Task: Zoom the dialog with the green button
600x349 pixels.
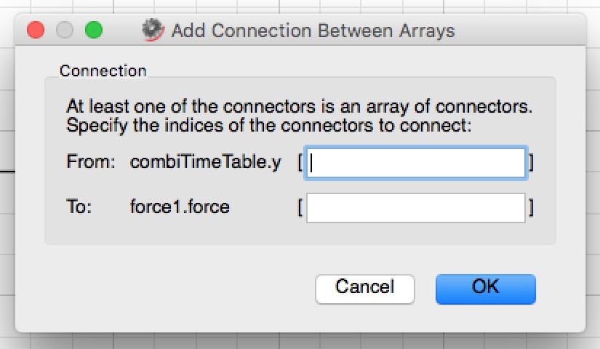Action: [x=94, y=31]
